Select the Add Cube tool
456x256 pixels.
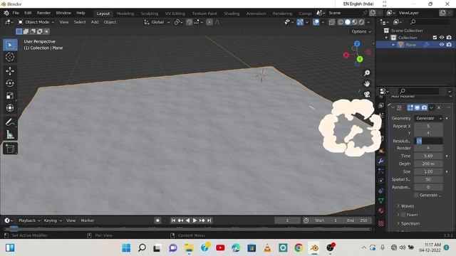click(x=10, y=149)
